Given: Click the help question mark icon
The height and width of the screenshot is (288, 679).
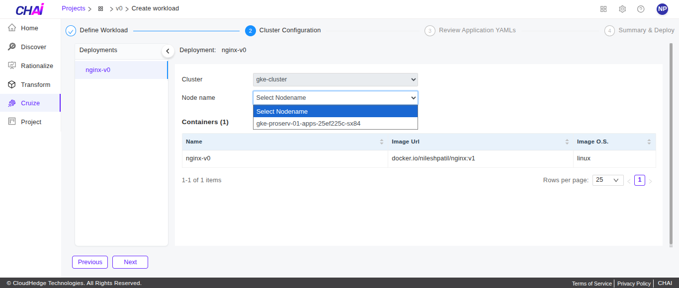Looking at the screenshot, I should [x=641, y=9].
